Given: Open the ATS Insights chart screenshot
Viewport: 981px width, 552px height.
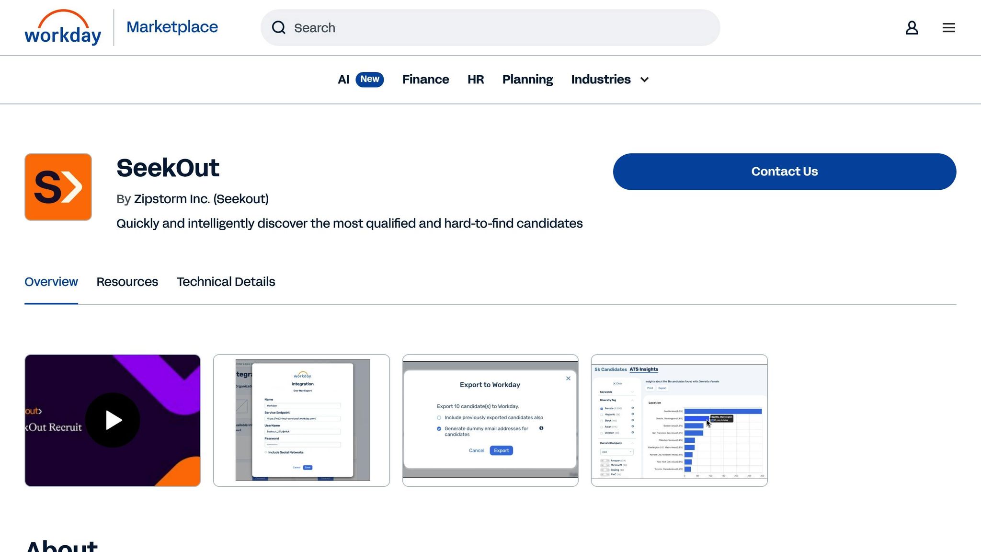Looking at the screenshot, I should [x=679, y=420].
